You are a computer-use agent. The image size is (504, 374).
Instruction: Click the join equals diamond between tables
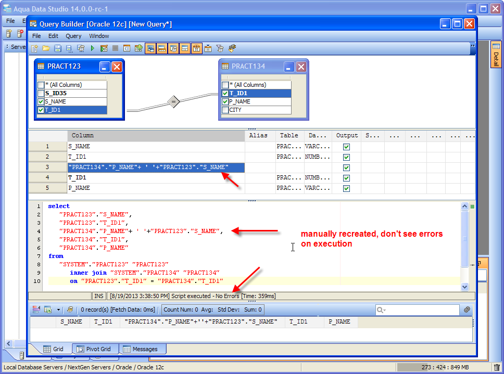click(173, 102)
